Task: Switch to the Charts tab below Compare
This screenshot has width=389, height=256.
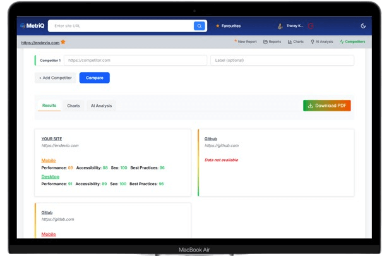Action: coord(73,106)
